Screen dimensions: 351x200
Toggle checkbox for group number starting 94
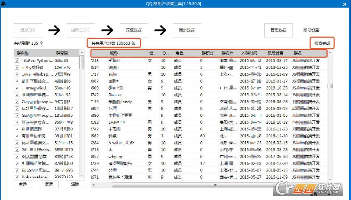tap(17, 102)
